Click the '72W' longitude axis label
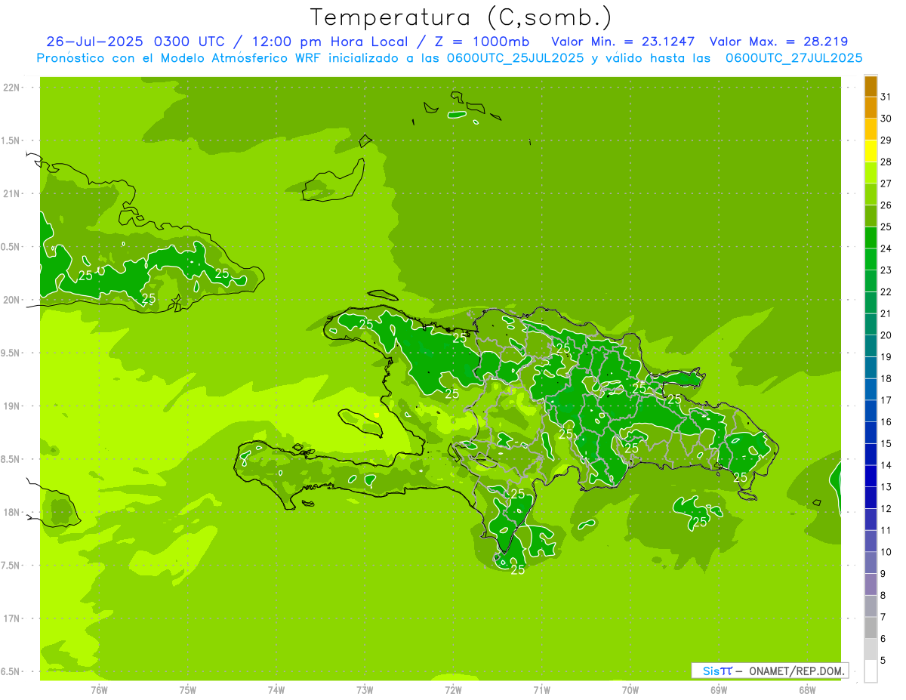This screenshot has height=700, width=906. click(453, 689)
